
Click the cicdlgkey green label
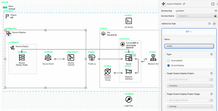(x=129, y=94)
